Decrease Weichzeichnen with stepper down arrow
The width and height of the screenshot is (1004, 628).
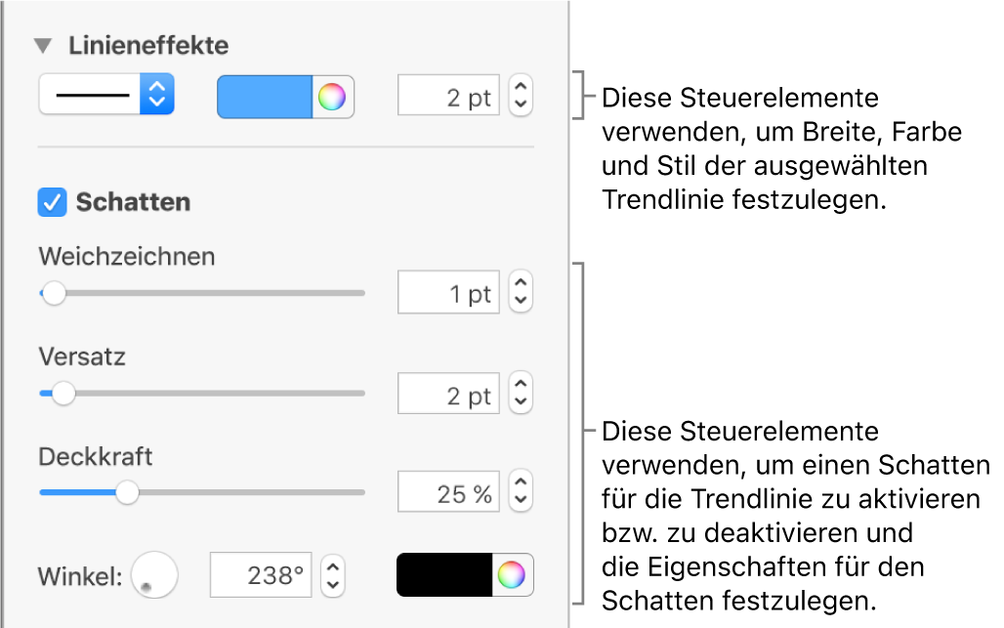coord(521,303)
